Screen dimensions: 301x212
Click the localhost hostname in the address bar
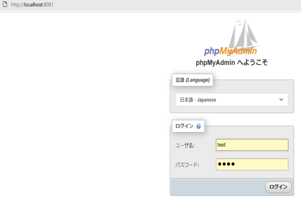click(34, 5)
